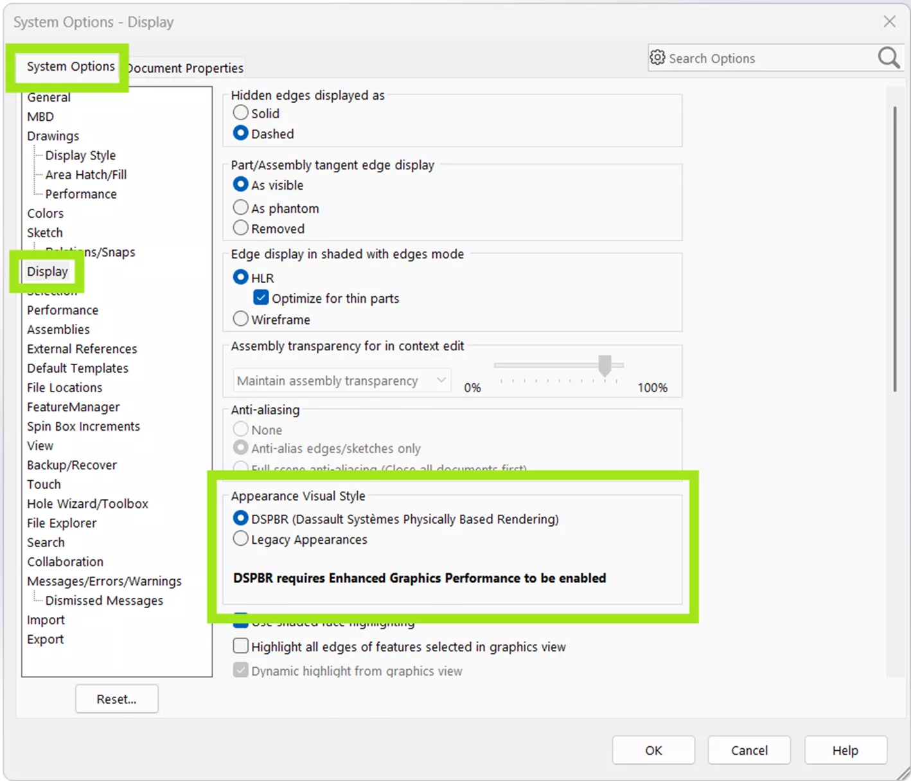
Task: Select Solid for hidden edges display
Action: 240,112
